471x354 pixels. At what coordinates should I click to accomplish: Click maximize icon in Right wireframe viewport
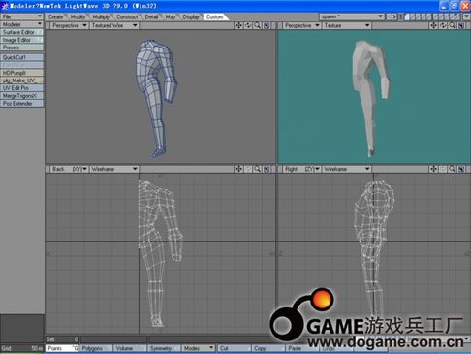click(x=461, y=169)
